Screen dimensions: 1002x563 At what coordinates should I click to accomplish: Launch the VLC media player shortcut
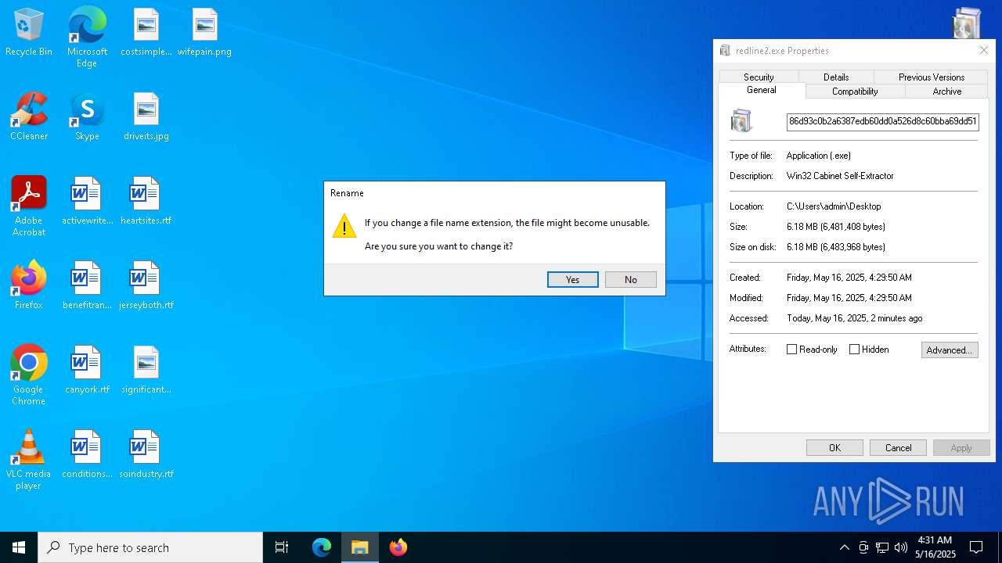(x=29, y=460)
